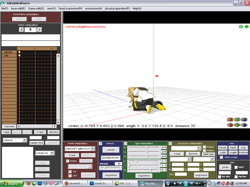Switch to the SAI taskbar window

coord(125,183)
